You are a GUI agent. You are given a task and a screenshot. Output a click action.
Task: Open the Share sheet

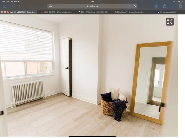(165, 6)
